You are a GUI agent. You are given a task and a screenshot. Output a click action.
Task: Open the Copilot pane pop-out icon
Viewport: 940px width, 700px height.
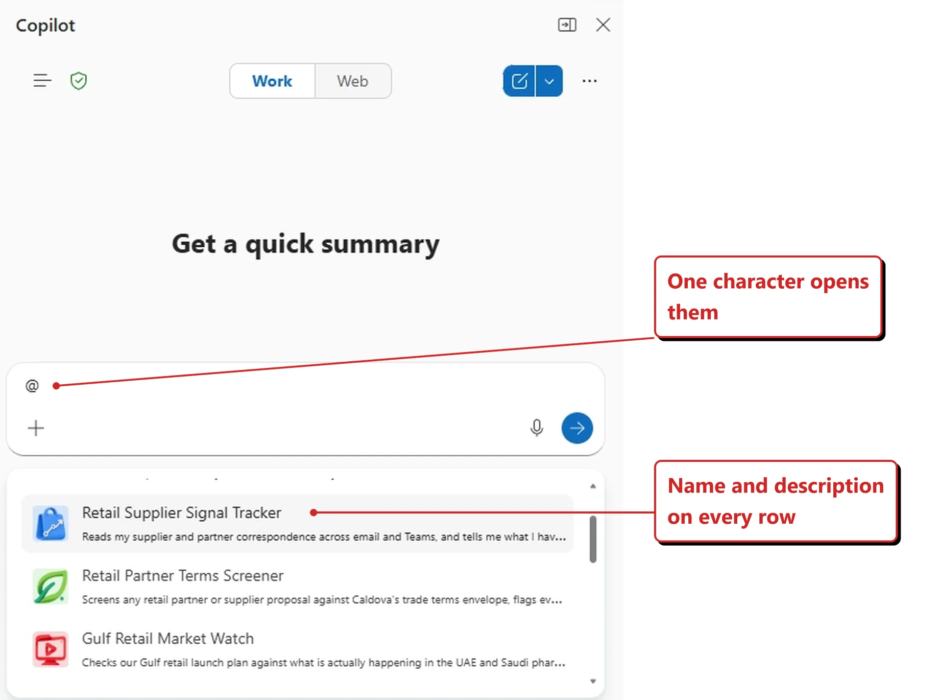pyautogui.click(x=567, y=25)
